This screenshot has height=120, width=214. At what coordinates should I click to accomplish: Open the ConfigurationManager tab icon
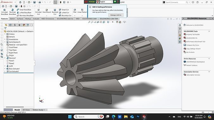click(x=15, y=25)
